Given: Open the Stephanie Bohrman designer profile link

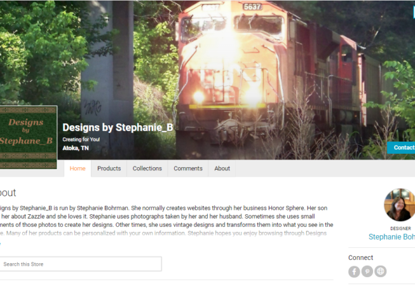Looking at the screenshot, I should tap(391, 237).
